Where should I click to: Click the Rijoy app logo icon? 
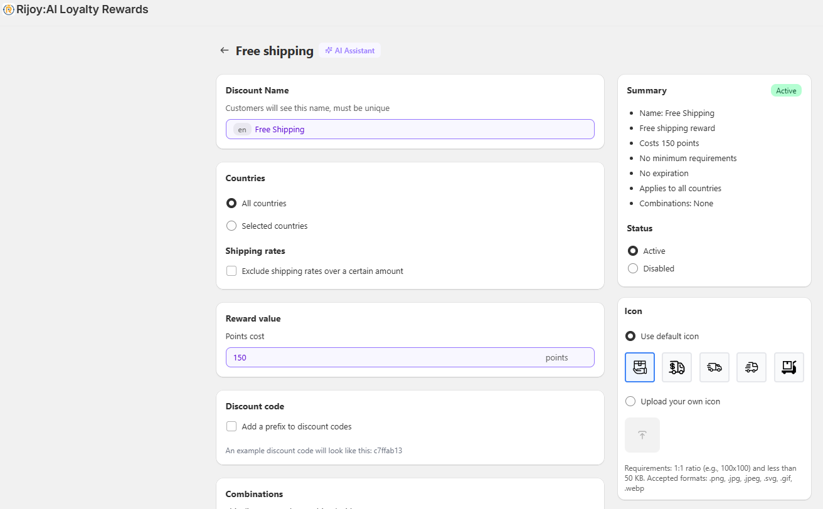(x=8, y=9)
